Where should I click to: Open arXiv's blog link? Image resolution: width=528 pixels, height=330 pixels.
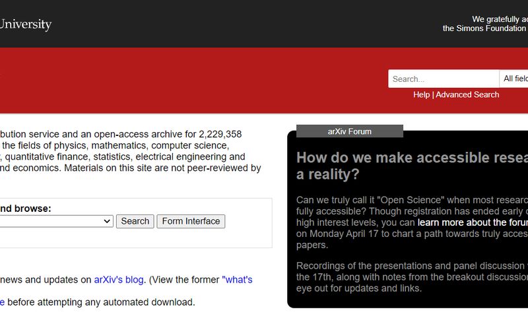coord(119,280)
